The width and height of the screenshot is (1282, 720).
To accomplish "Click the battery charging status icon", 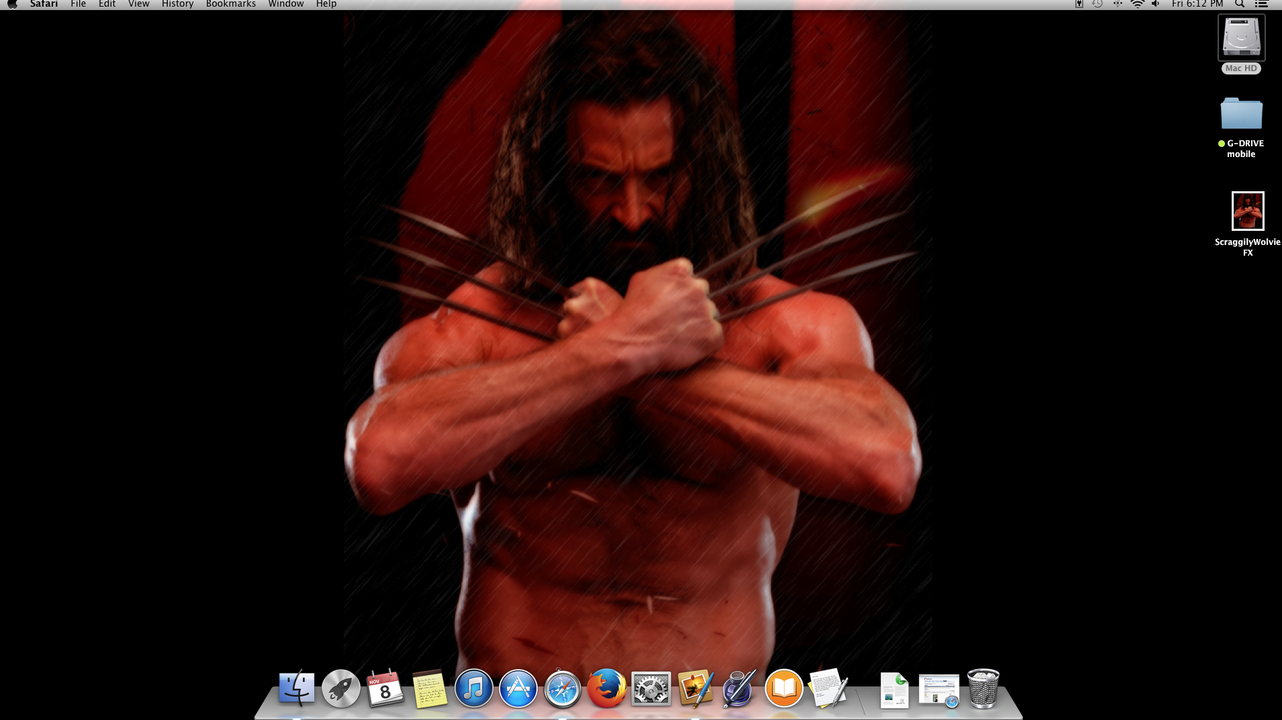I will point(1079,4).
